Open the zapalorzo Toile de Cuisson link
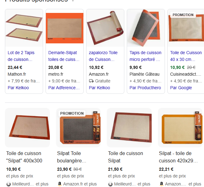Viewport: 204px width, 187px height. coord(103,56)
